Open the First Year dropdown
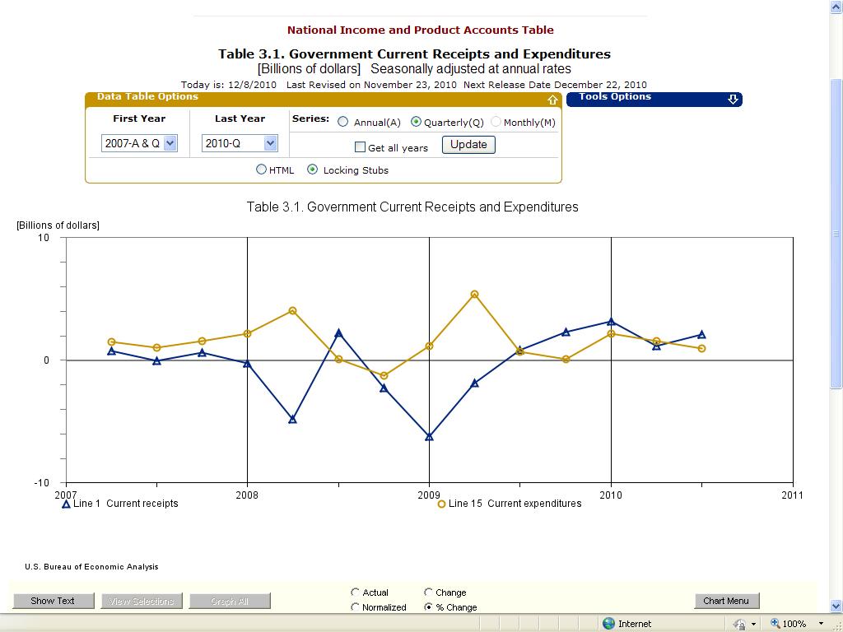This screenshot has height=632, width=843. pyautogui.click(x=170, y=143)
